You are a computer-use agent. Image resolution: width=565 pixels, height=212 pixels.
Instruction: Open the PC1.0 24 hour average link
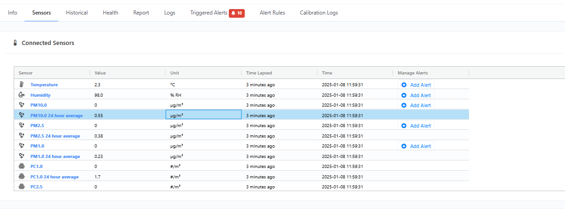point(55,177)
